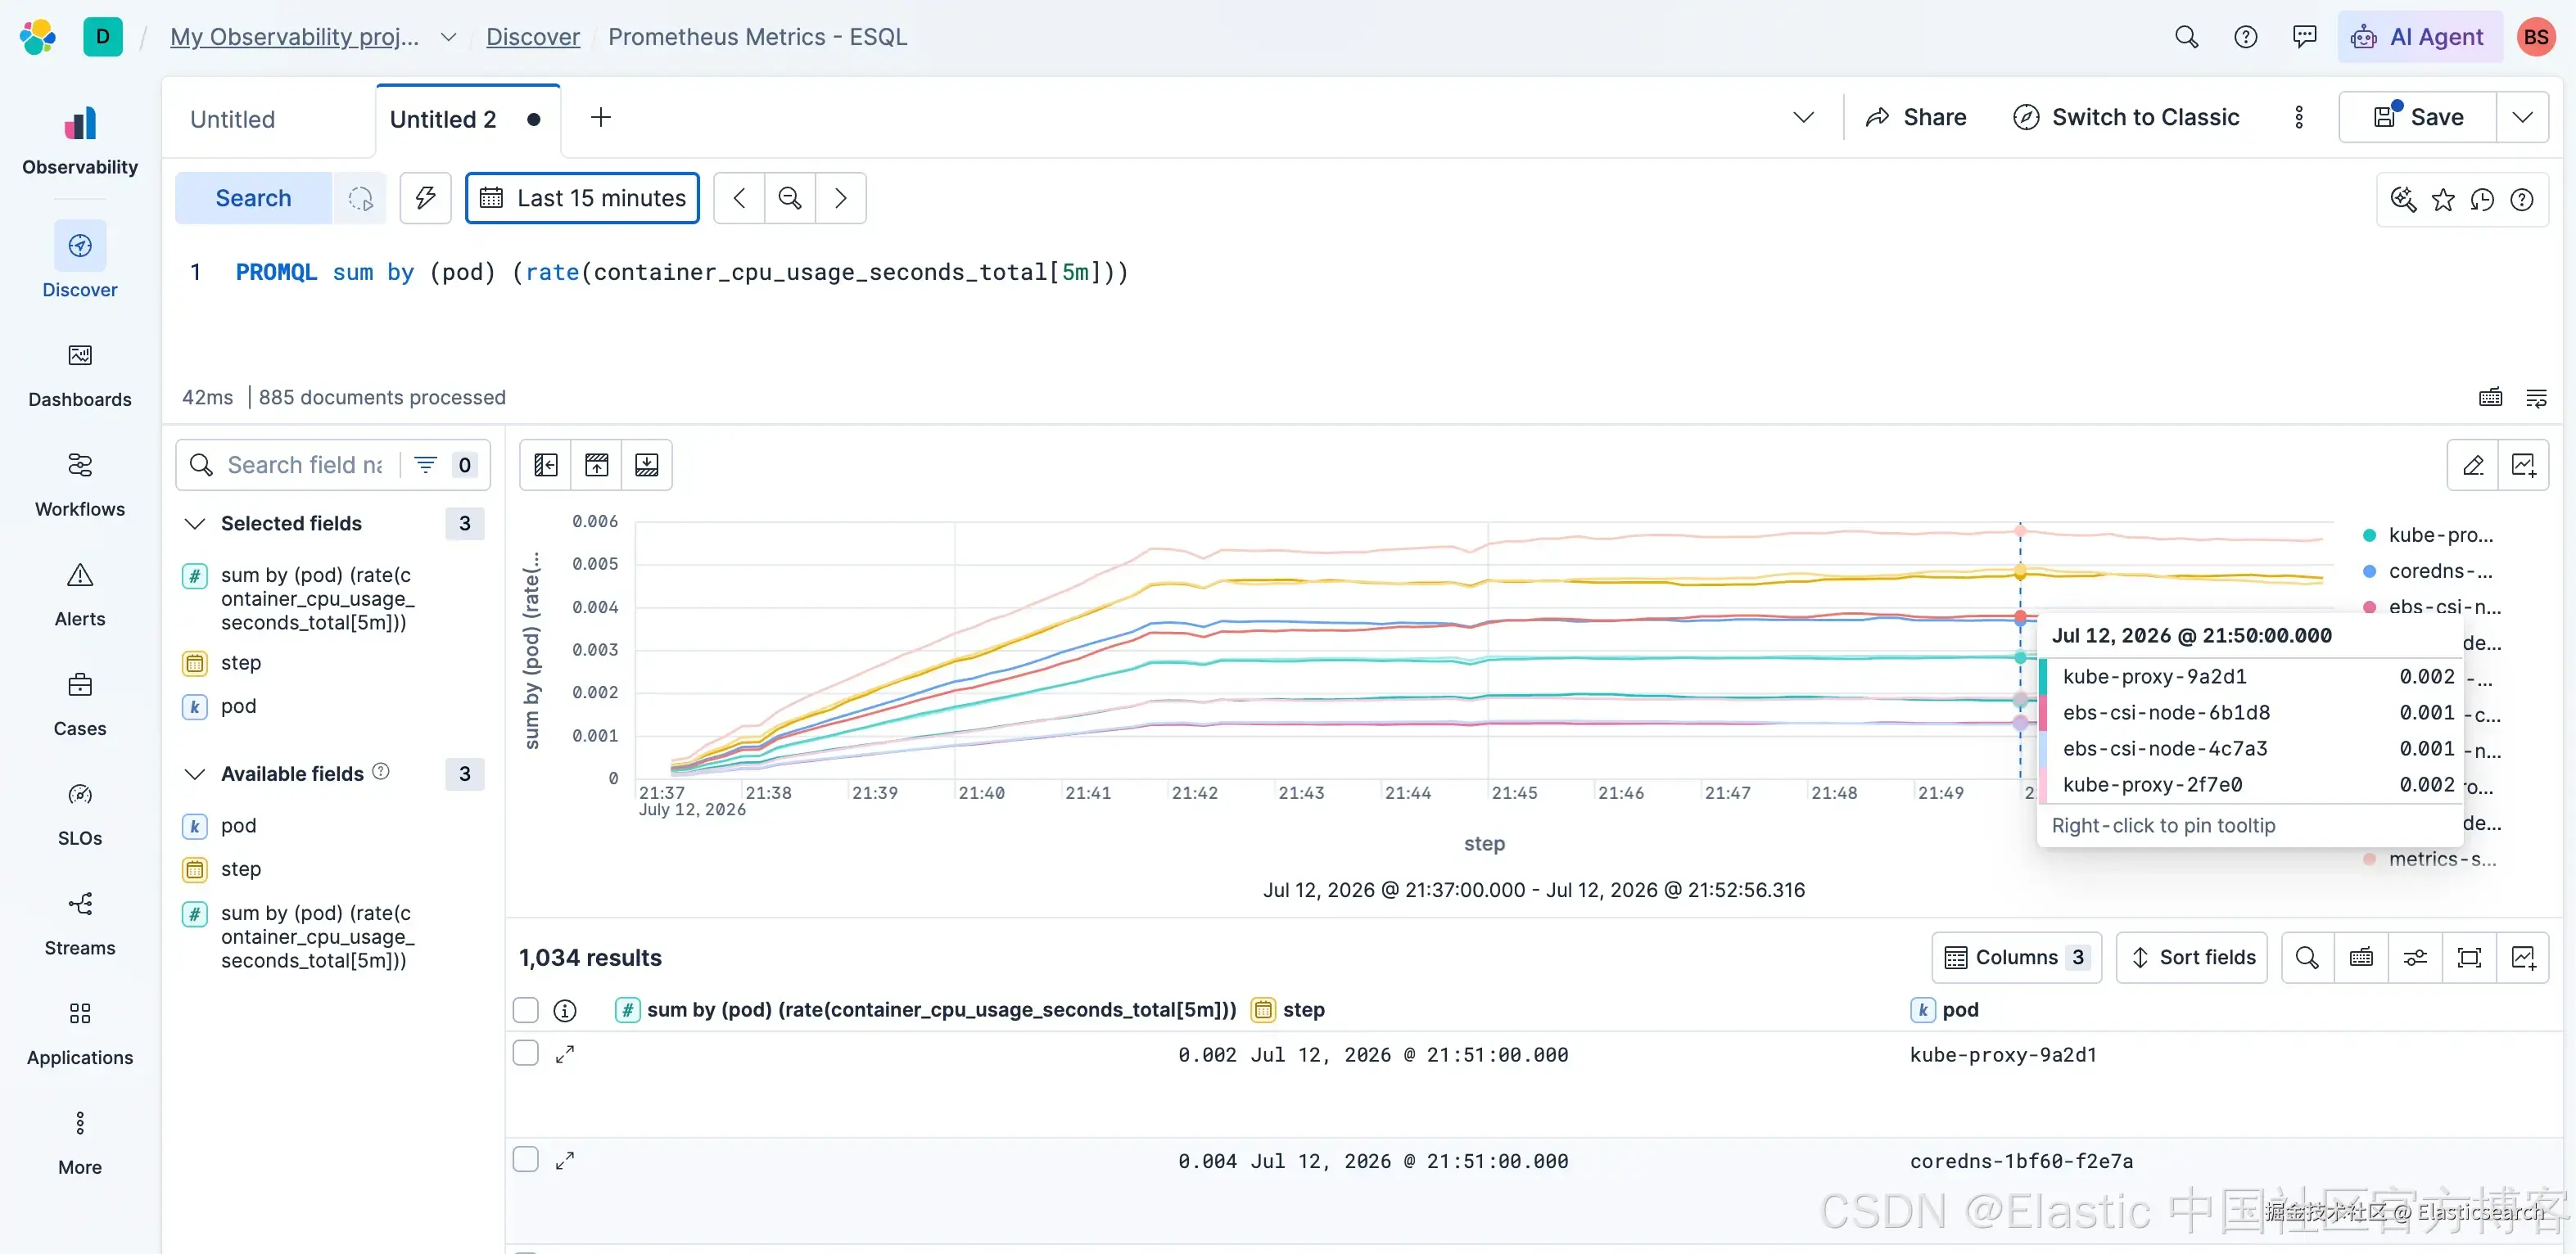Check the kube-proxy-9a2d1 result row
Image resolution: width=2576 pixels, height=1254 pixels.
point(526,1053)
